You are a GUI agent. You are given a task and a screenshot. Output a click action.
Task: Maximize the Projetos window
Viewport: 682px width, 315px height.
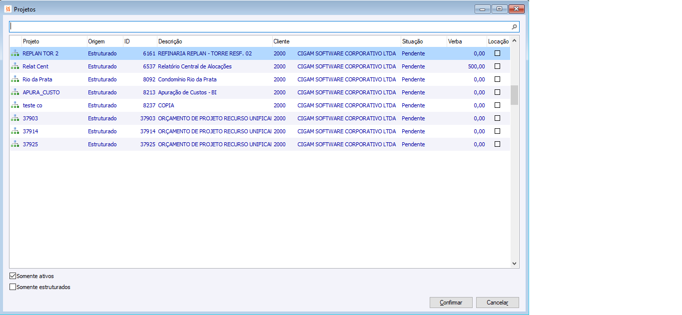tap(499, 8)
